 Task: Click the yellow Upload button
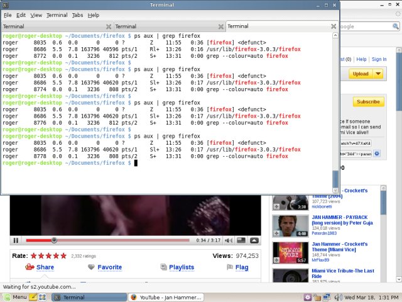[361, 74]
